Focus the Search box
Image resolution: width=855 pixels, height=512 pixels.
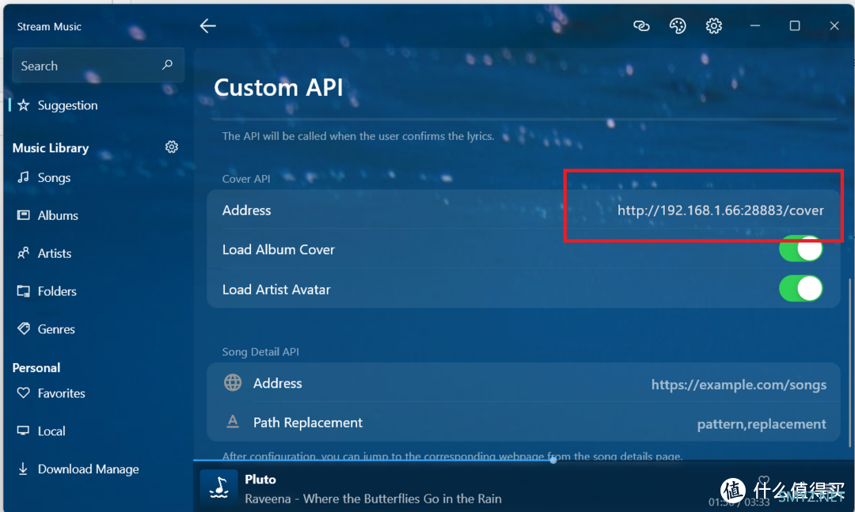[98, 66]
